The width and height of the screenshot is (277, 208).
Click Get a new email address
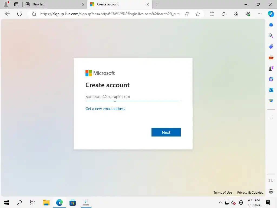coord(105,109)
